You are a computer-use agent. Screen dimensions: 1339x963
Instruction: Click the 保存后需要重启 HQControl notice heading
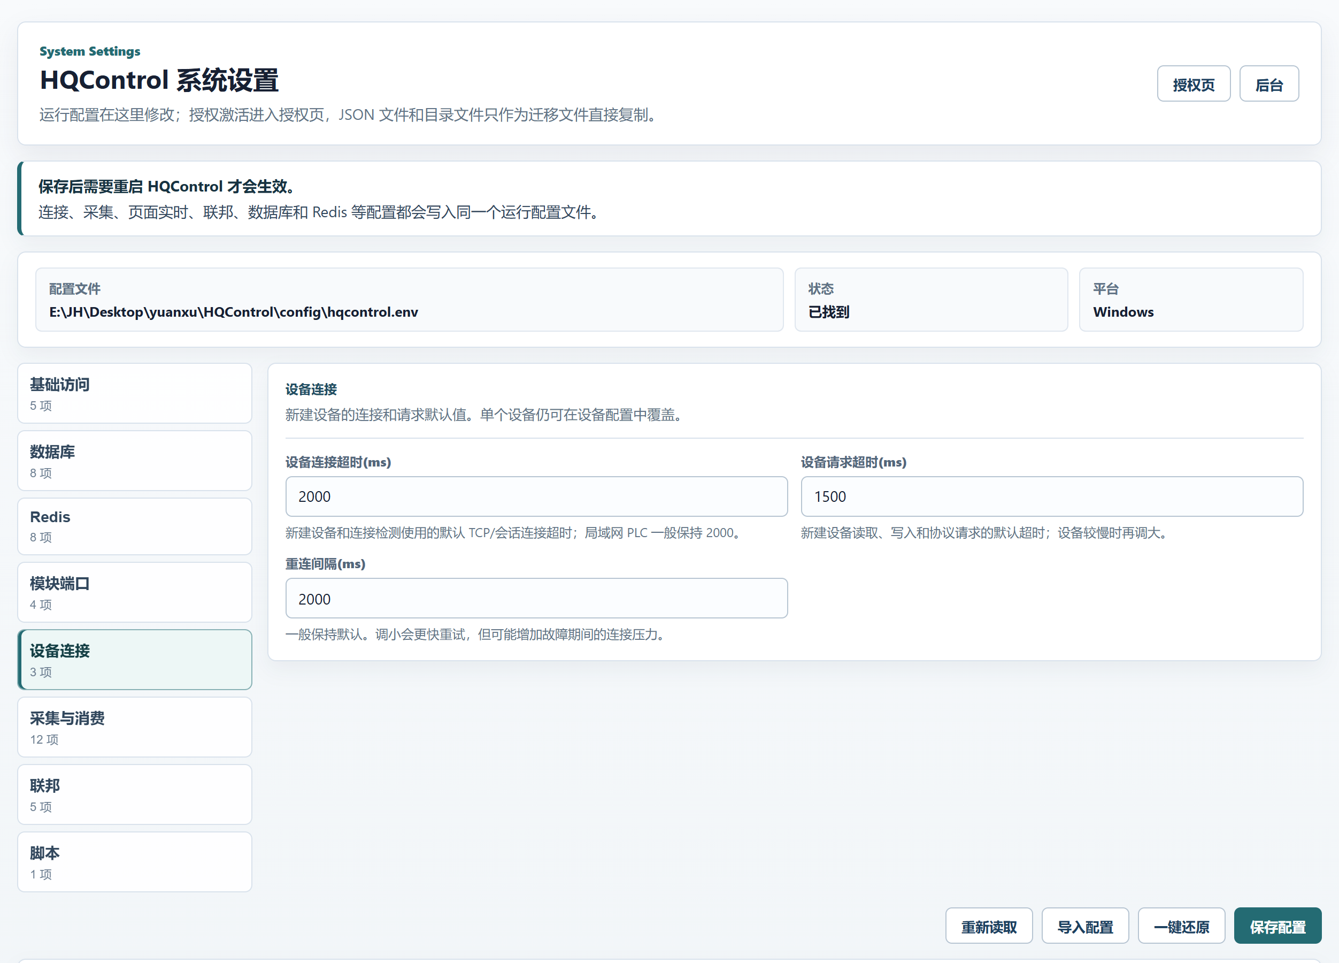(166, 187)
